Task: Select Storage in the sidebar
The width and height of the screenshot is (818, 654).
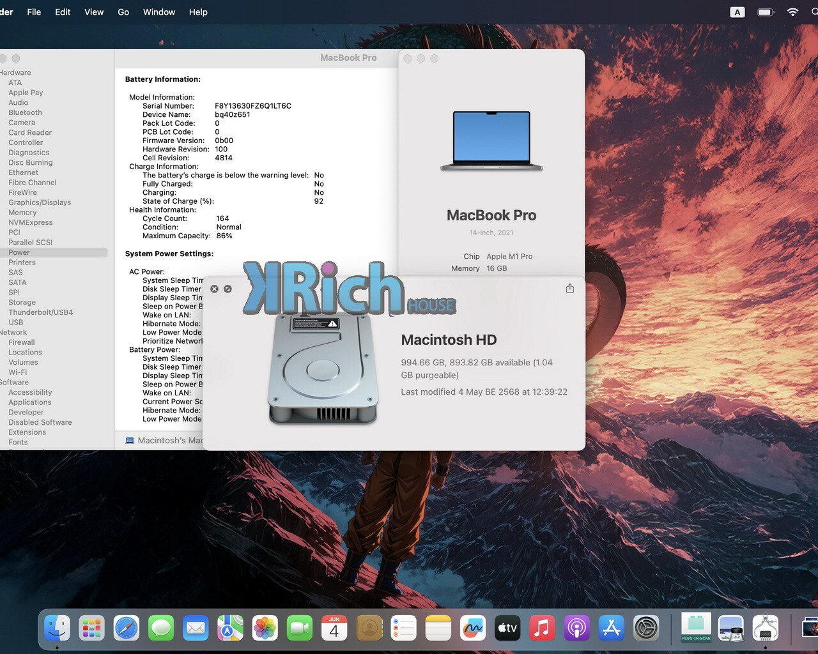Action: [22, 302]
